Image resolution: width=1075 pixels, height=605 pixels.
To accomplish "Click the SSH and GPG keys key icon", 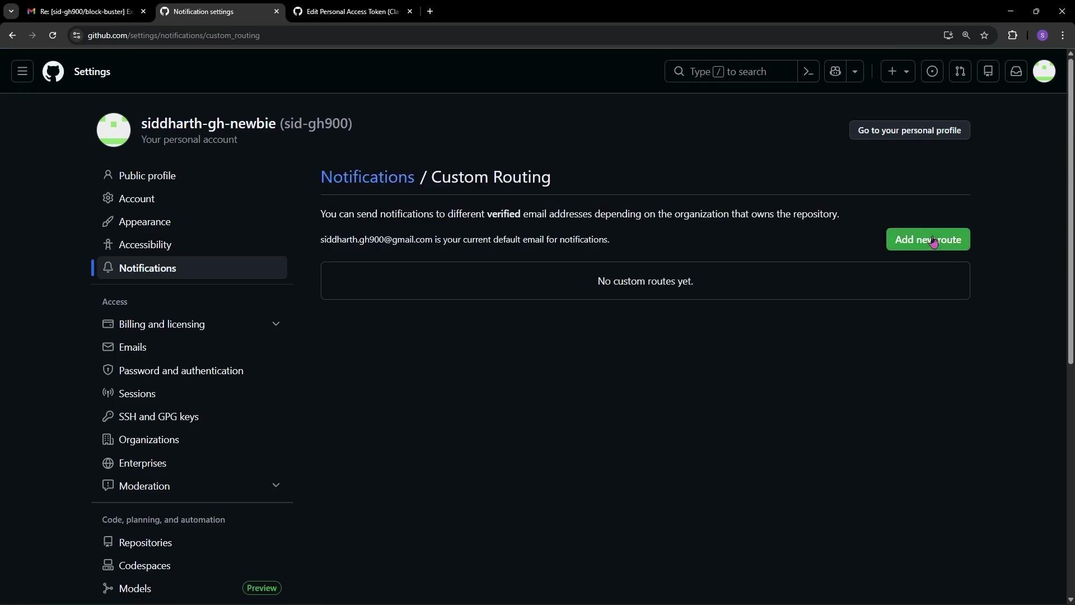I will [108, 416].
